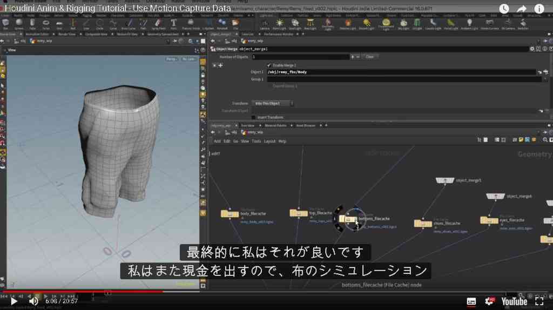Open the No cam camera dropdown
The width and height of the screenshot is (553, 310).
[x=188, y=59]
